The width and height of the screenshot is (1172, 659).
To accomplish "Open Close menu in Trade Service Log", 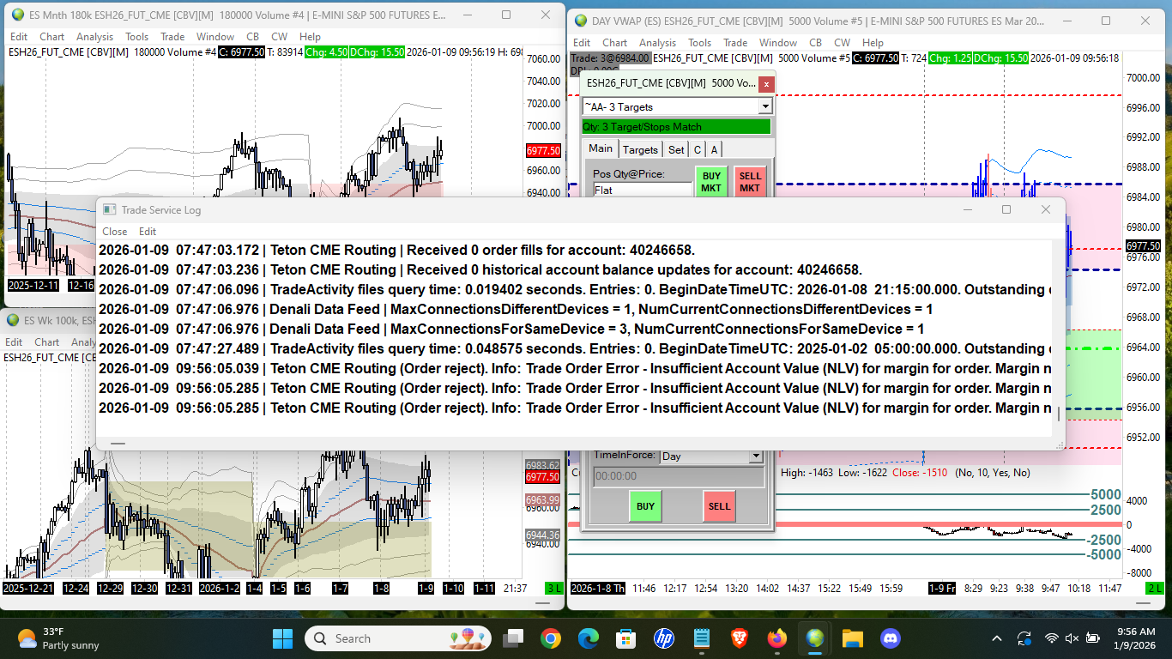I will tap(115, 232).
